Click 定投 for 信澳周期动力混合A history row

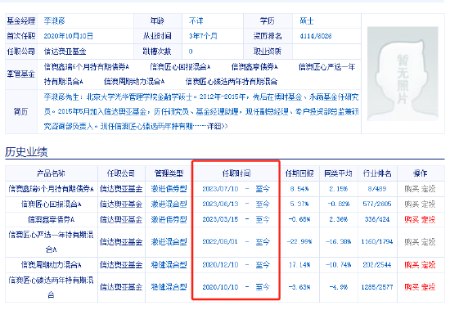(428, 265)
